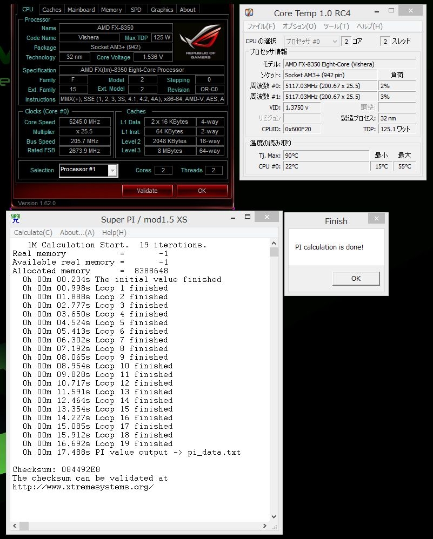Close the Super PI window

pyautogui.click(x=267, y=217)
